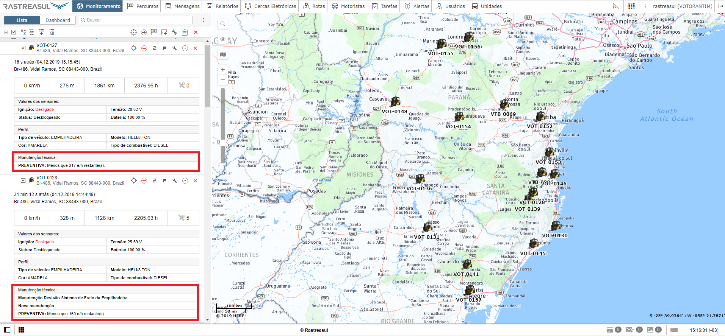The image size is (725, 336).
Task: Click the rastreasul (VOTORANTIM) user button
Action: point(683,6)
